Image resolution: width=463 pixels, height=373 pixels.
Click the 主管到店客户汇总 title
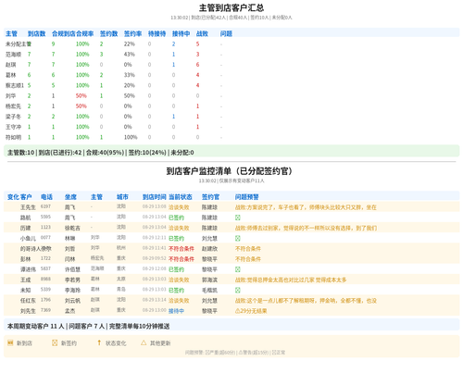tap(231, 7)
